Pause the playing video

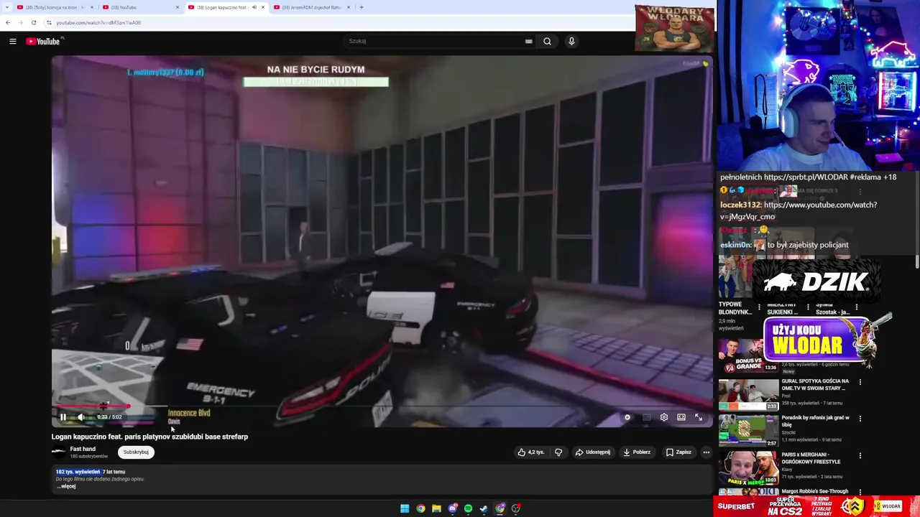tap(63, 417)
